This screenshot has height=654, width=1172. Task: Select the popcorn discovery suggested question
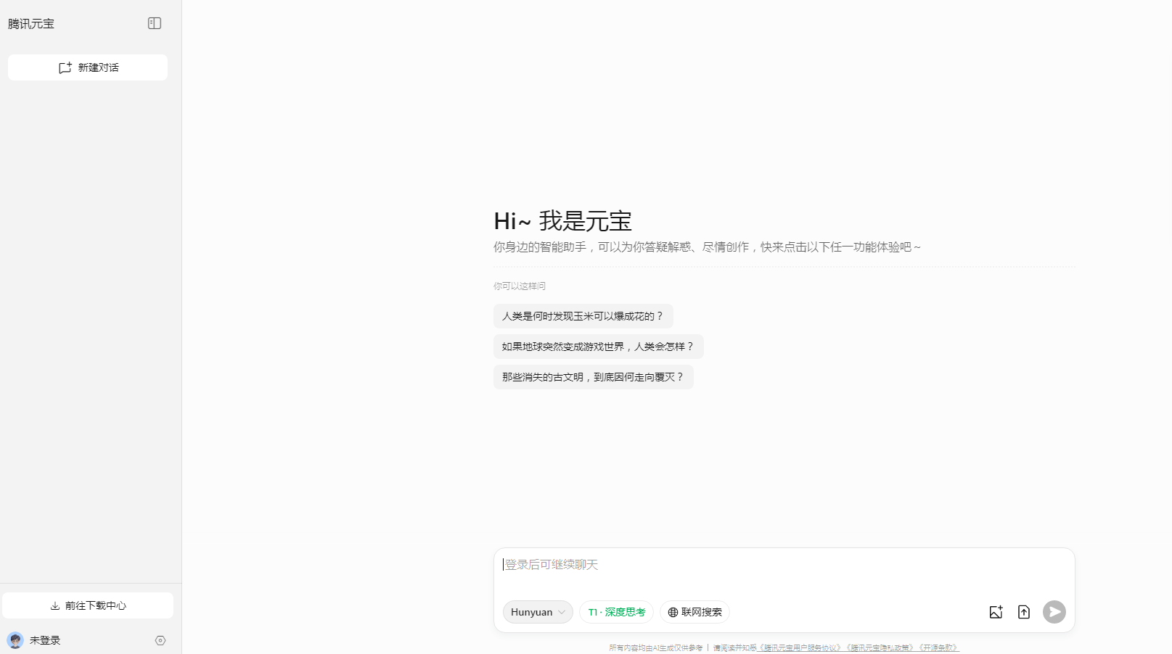(582, 316)
